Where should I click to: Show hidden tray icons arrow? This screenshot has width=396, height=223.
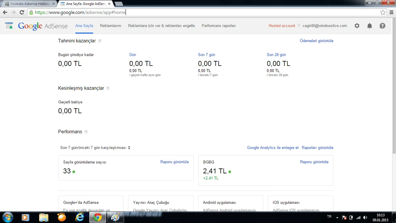[337, 217]
